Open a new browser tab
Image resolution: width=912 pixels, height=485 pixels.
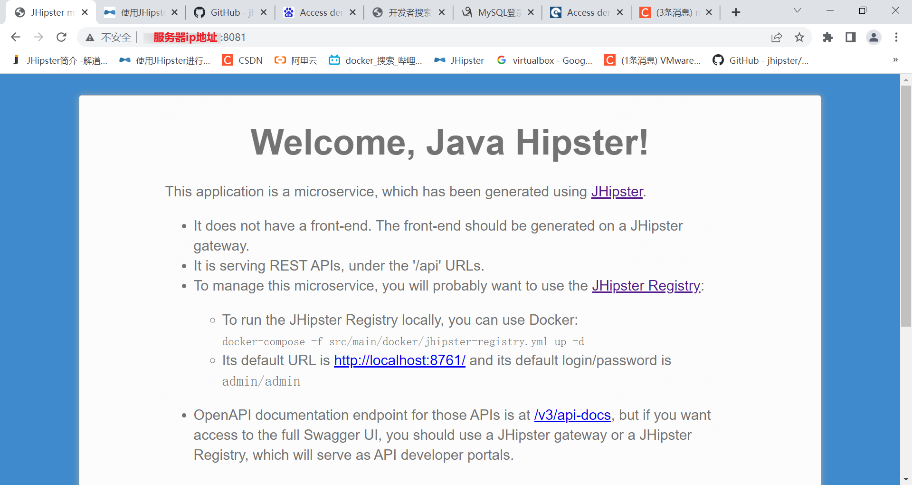[736, 12]
